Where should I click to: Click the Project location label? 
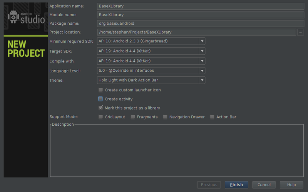tap(65, 32)
